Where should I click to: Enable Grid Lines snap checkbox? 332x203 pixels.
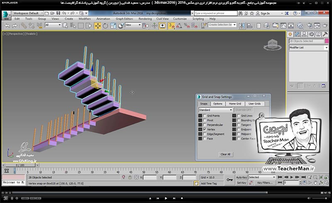[238, 115]
